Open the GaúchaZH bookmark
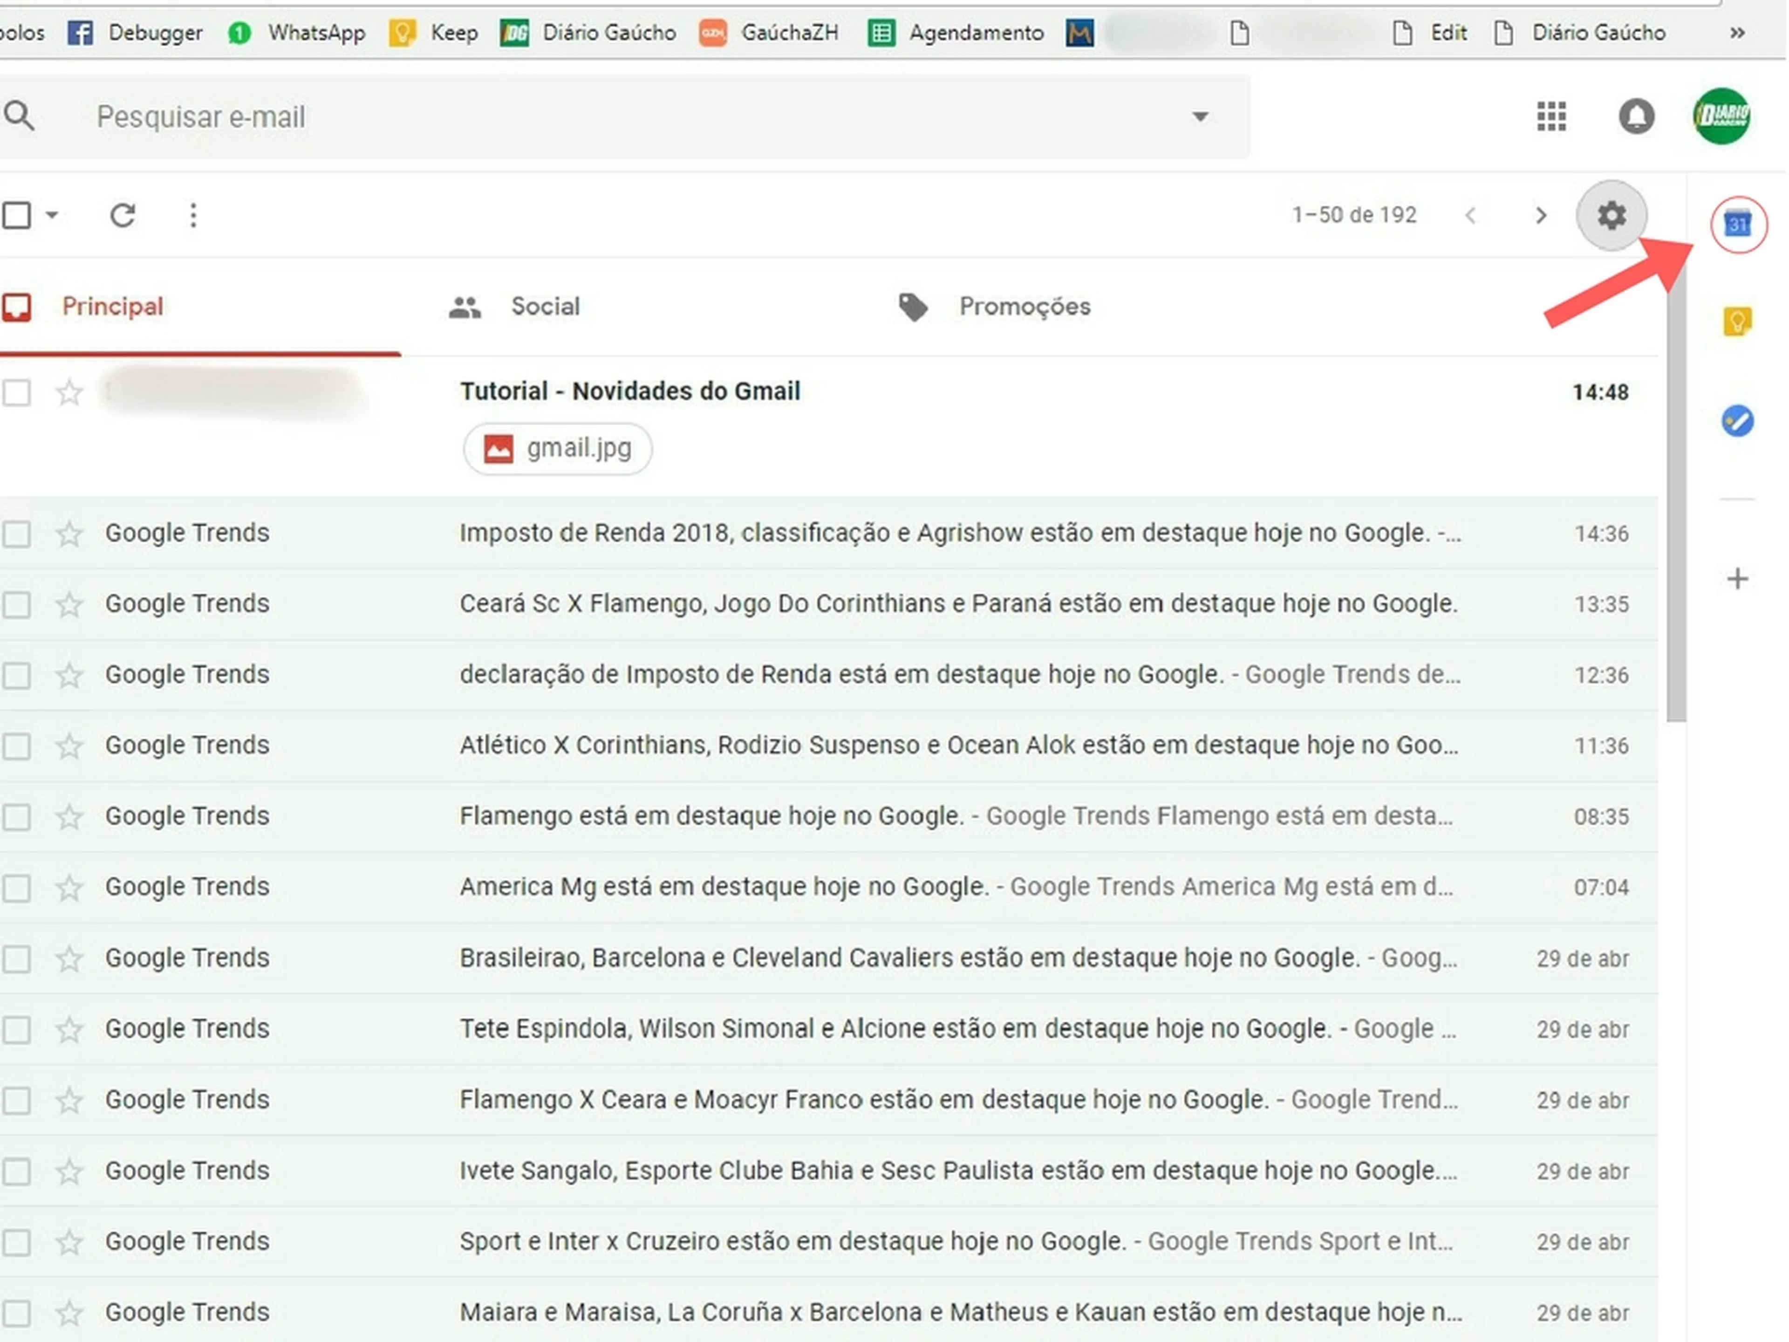Viewport: 1789px width, 1342px height. (x=769, y=32)
